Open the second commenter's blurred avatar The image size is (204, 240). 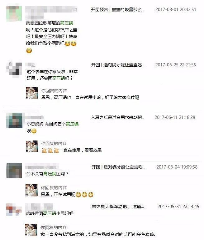14,70
